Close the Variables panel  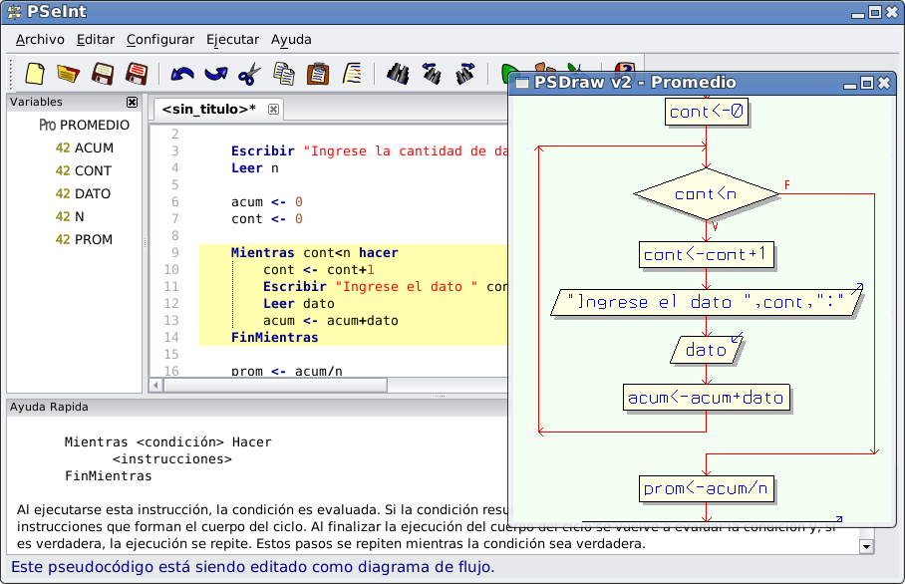[132, 102]
